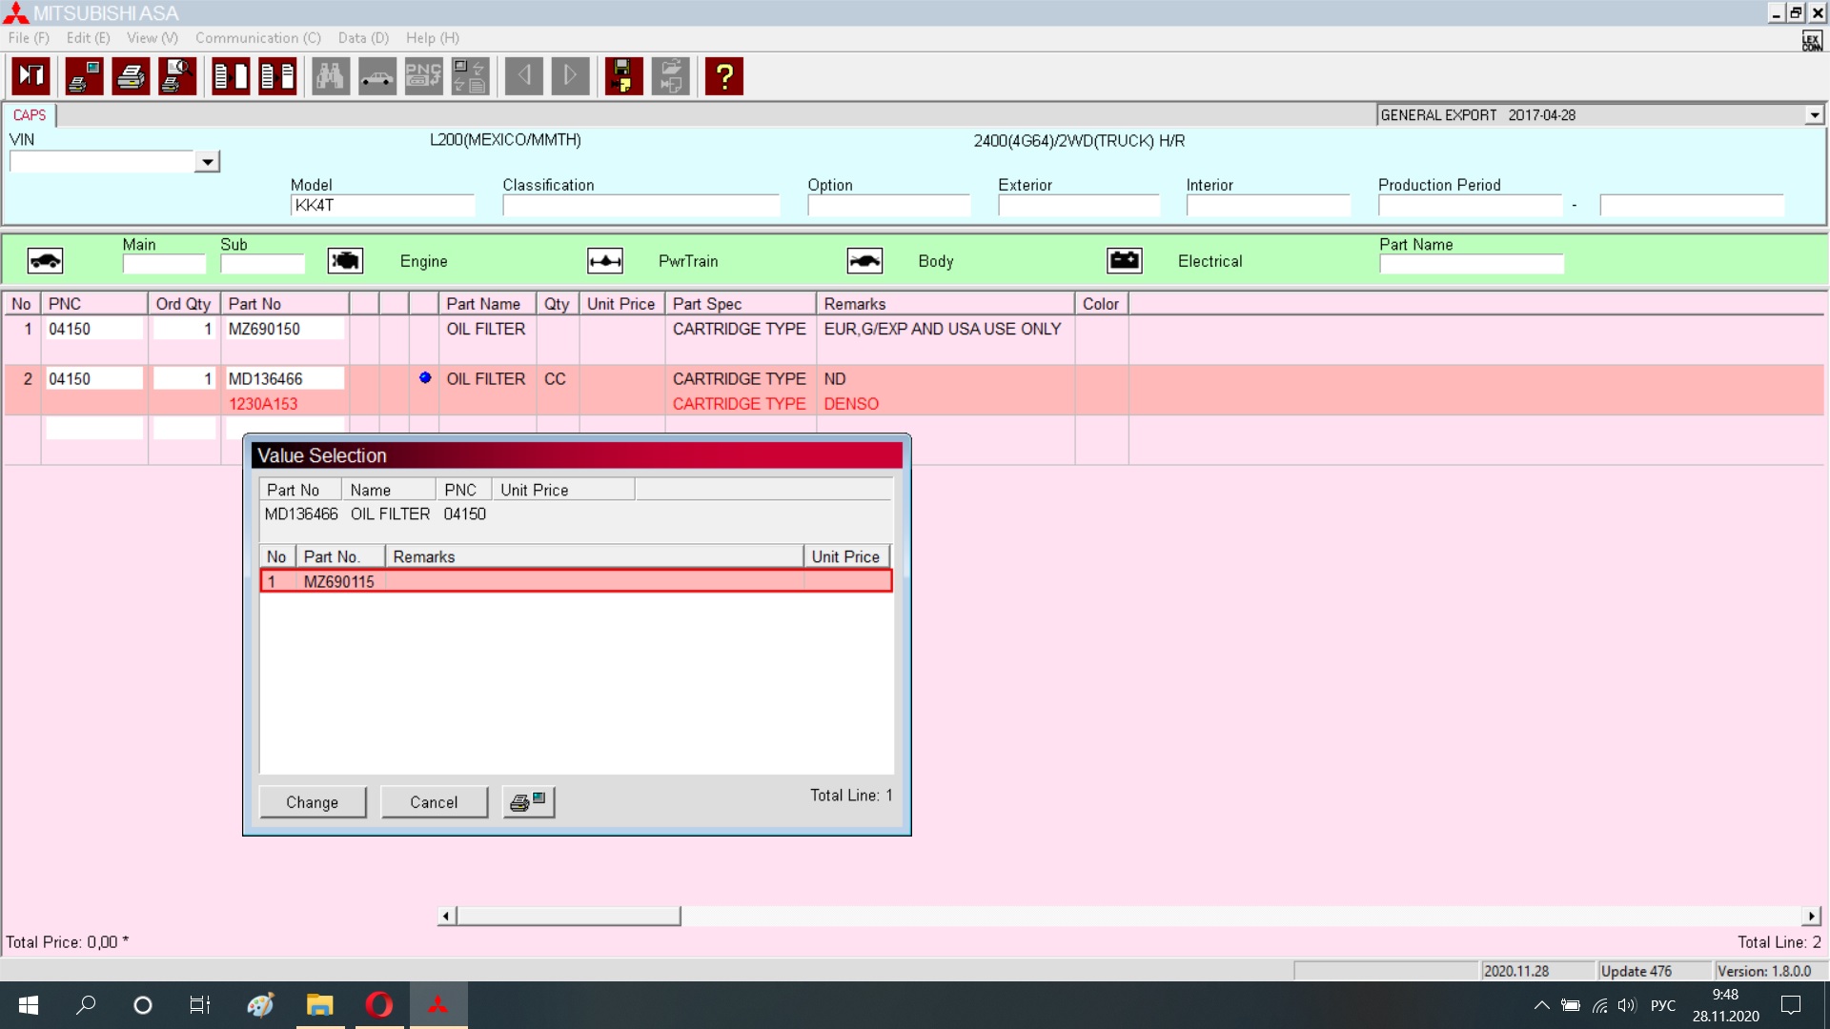Open the Communication menu

[257, 38]
